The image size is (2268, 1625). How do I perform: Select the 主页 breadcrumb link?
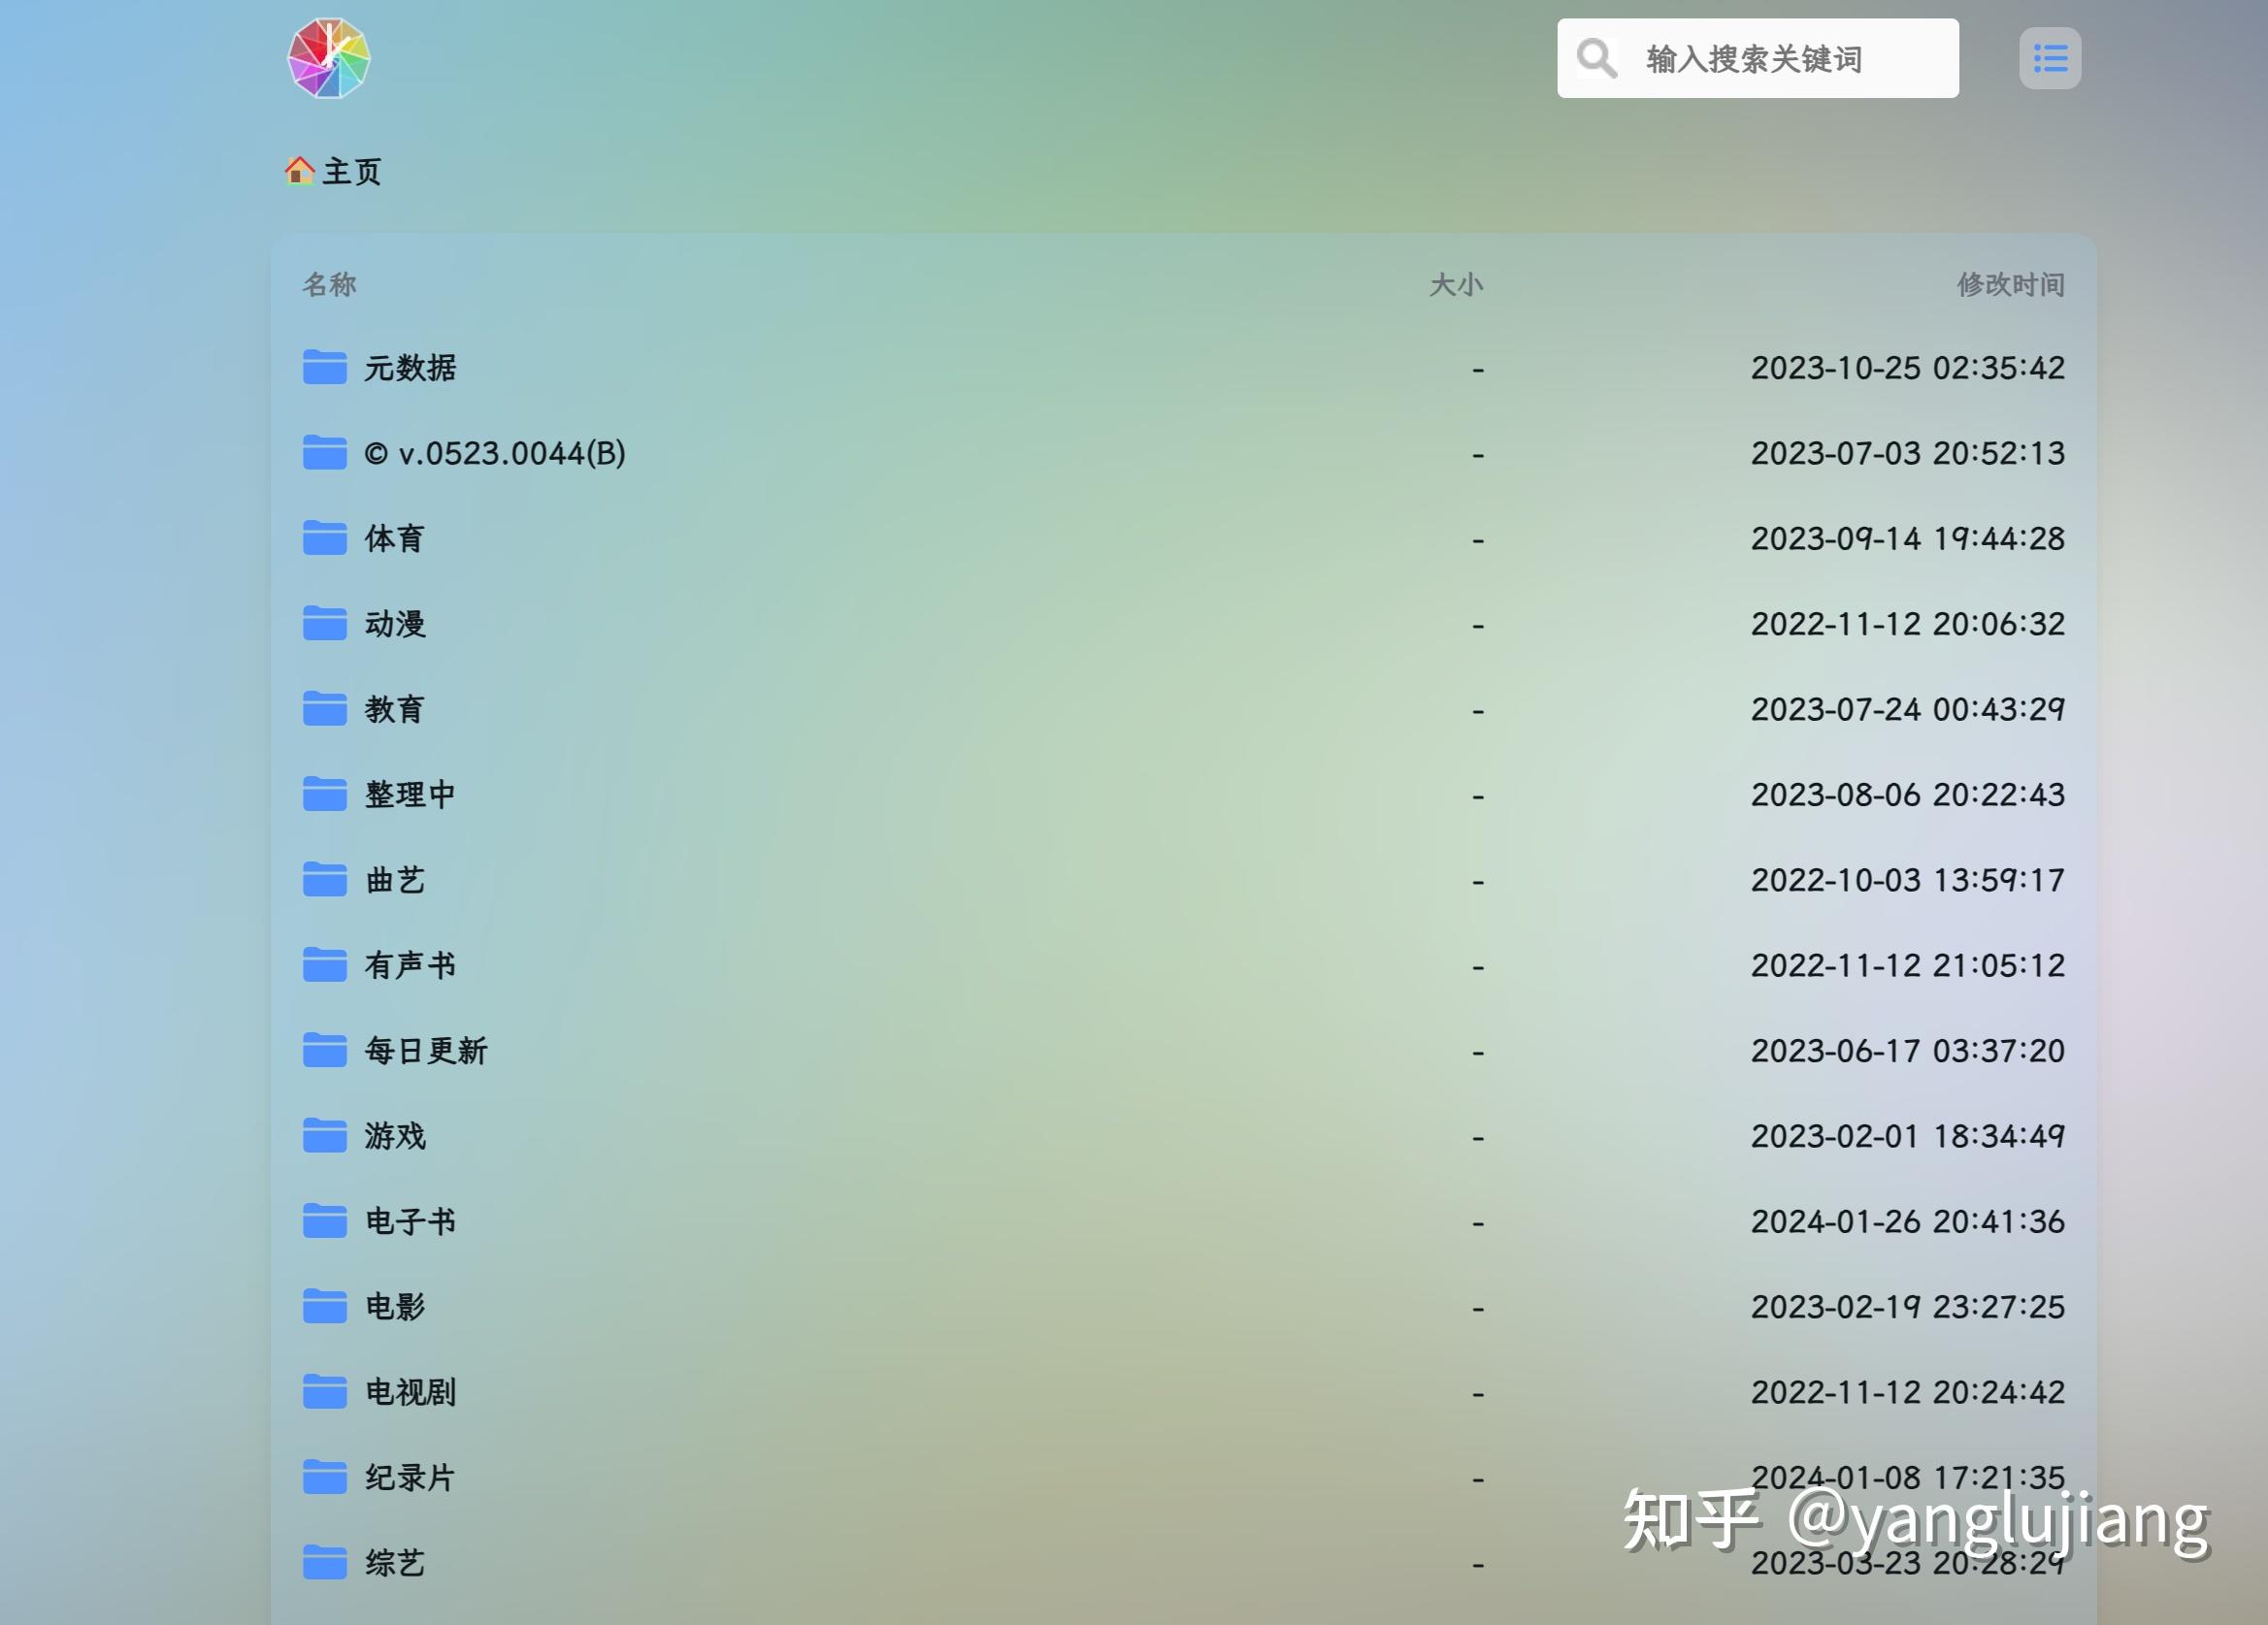pos(350,171)
